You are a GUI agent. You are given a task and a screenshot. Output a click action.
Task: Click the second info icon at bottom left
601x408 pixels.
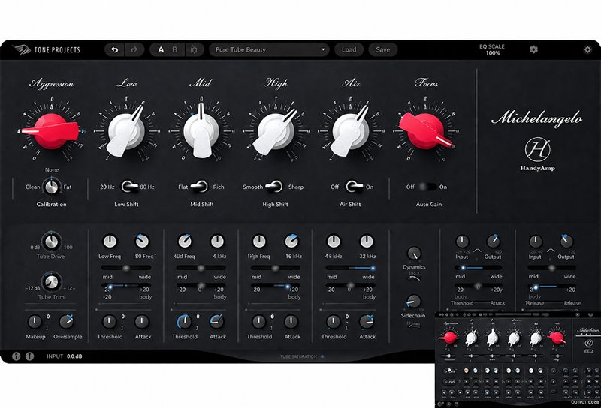pos(29,356)
